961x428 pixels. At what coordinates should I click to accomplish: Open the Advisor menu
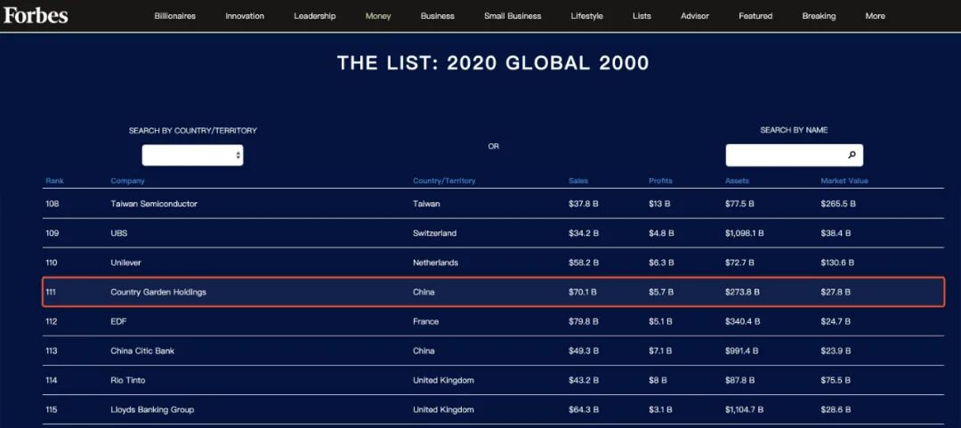695,16
